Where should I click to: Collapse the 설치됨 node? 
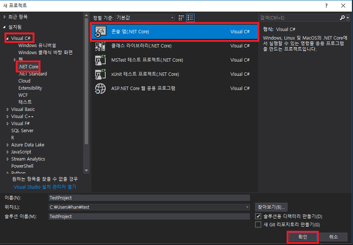[x=5, y=27]
